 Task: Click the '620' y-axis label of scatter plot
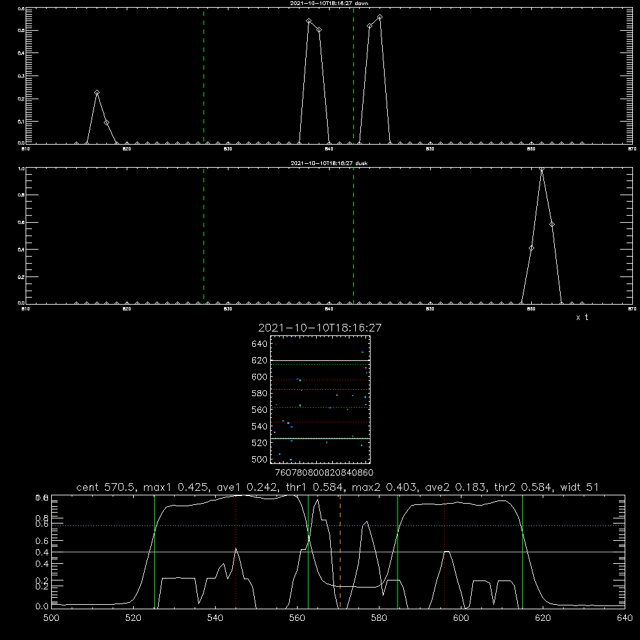(x=260, y=360)
